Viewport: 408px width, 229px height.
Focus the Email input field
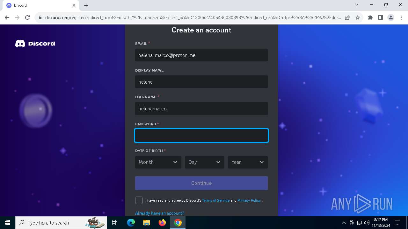pos(201,55)
